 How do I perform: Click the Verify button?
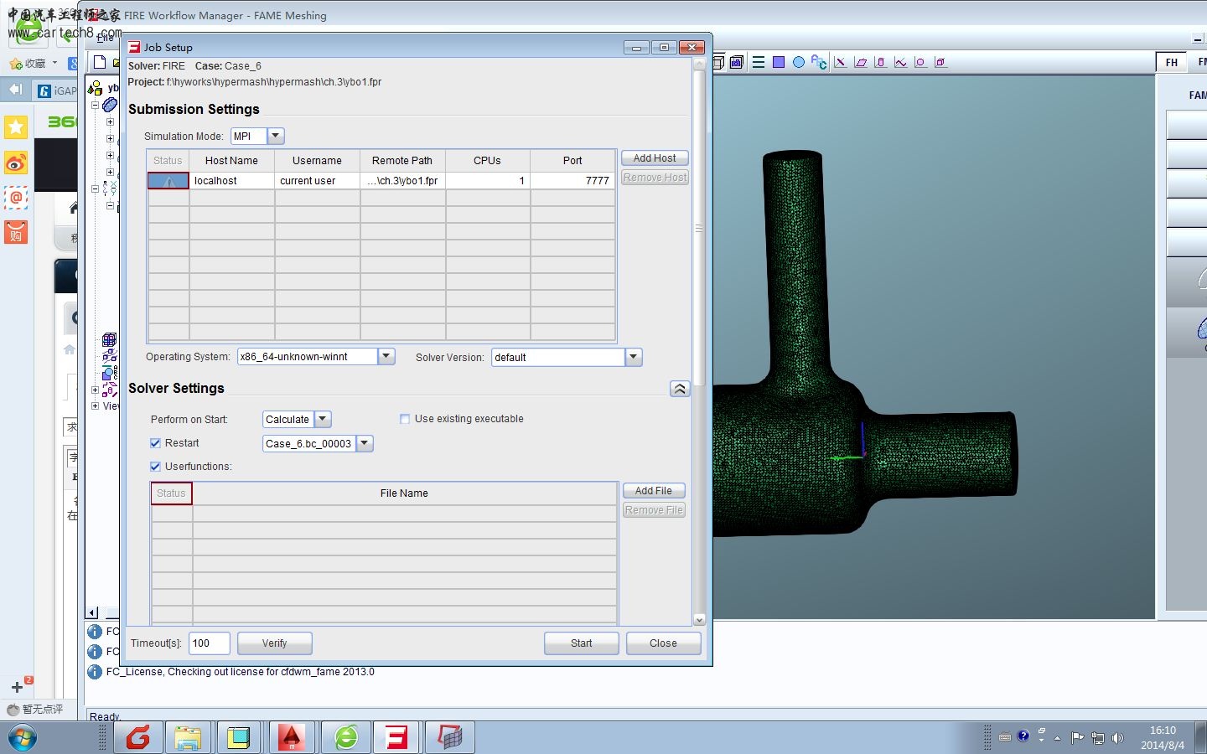(275, 643)
